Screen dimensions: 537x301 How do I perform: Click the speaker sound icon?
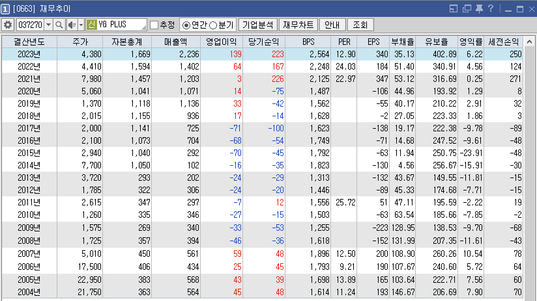(72, 25)
